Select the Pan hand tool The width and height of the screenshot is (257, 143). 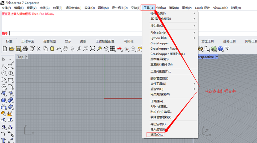(65, 49)
